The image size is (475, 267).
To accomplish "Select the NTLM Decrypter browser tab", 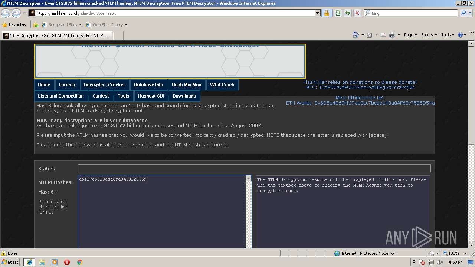I will click(57, 36).
